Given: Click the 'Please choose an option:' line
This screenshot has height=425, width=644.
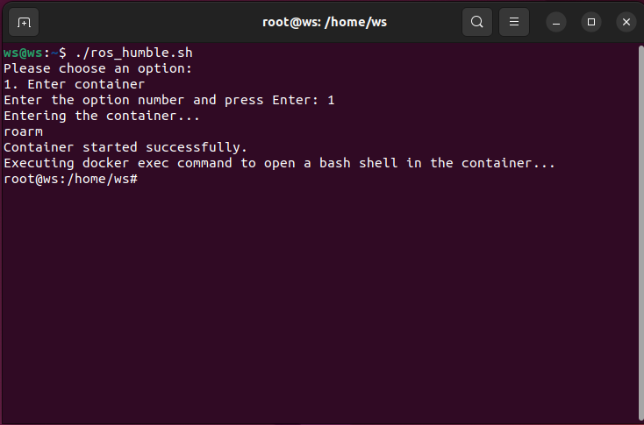Looking at the screenshot, I should coord(97,68).
